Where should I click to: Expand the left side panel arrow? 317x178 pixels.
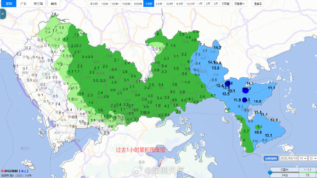pos(3,14)
